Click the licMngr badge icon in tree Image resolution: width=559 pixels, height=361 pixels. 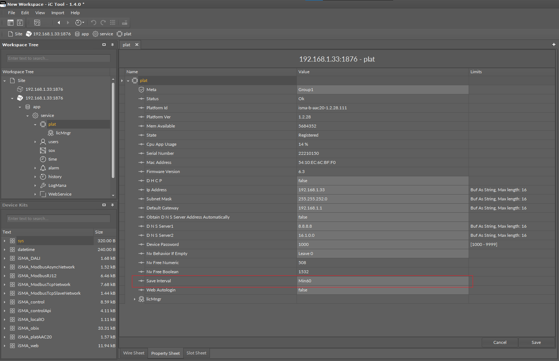point(51,133)
